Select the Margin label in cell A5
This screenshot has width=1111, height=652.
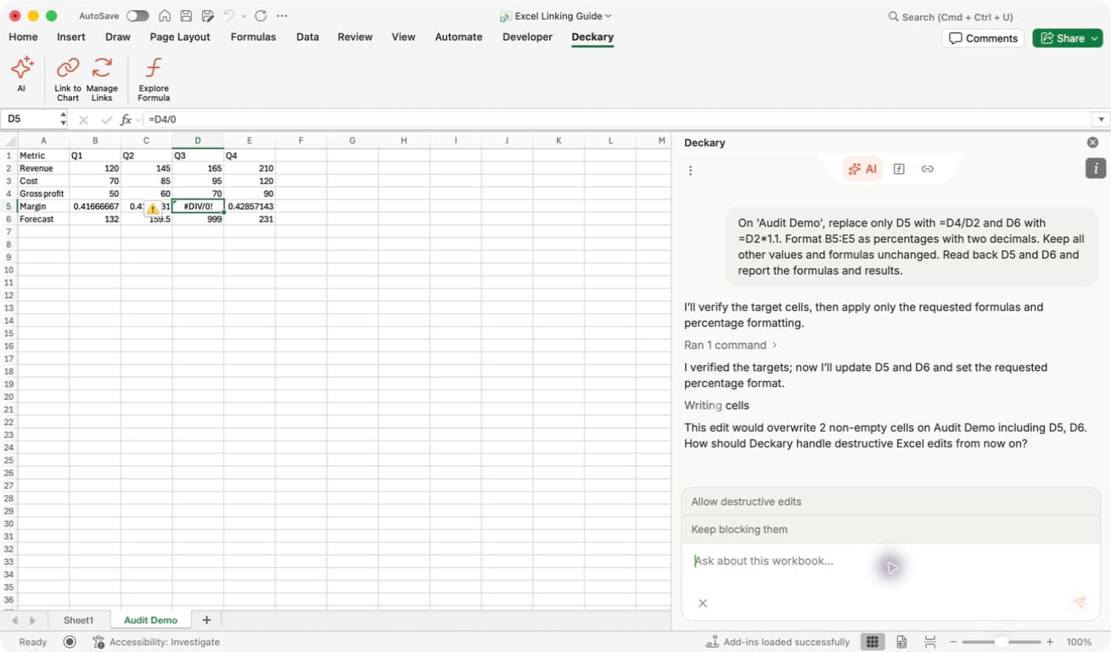[43, 206]
